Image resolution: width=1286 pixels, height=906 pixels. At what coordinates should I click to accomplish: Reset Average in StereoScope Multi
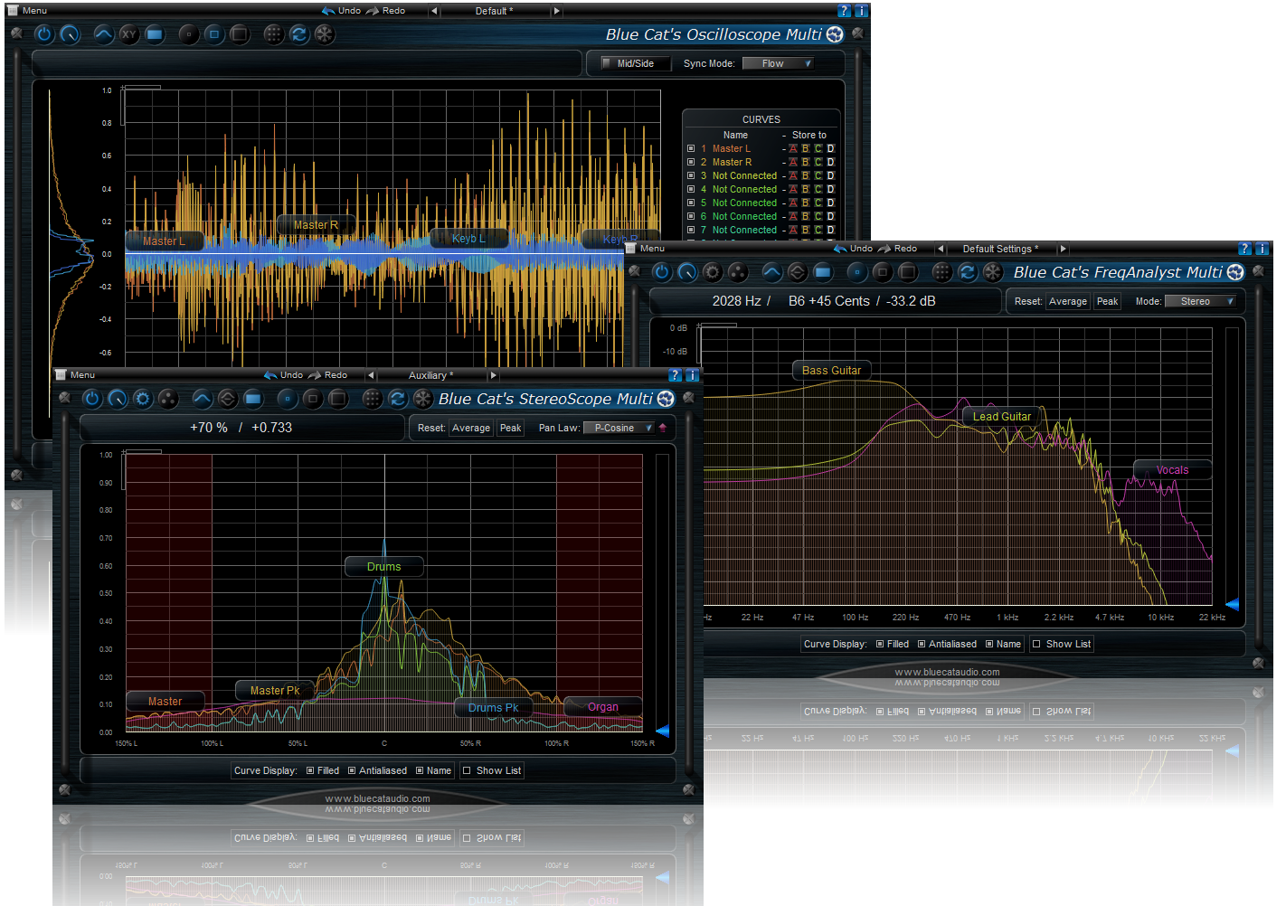[x=471, y=429]
